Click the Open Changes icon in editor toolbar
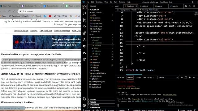The width and height of the screenshot is (198, 111). pyautogui.click(x=186, y=6)
